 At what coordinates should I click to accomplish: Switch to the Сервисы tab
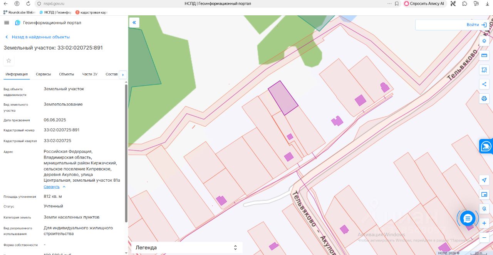point(44,74)
